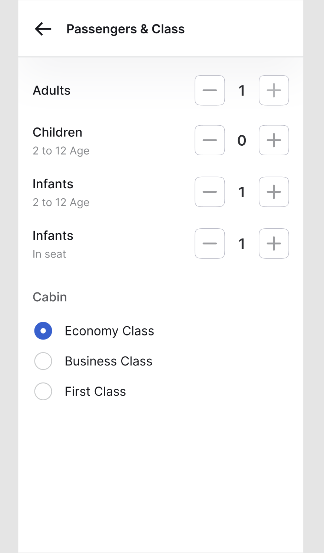This screenshot has height=553, width=324.
Task: Click the Cabin section heading
Action: pos(50,297)
